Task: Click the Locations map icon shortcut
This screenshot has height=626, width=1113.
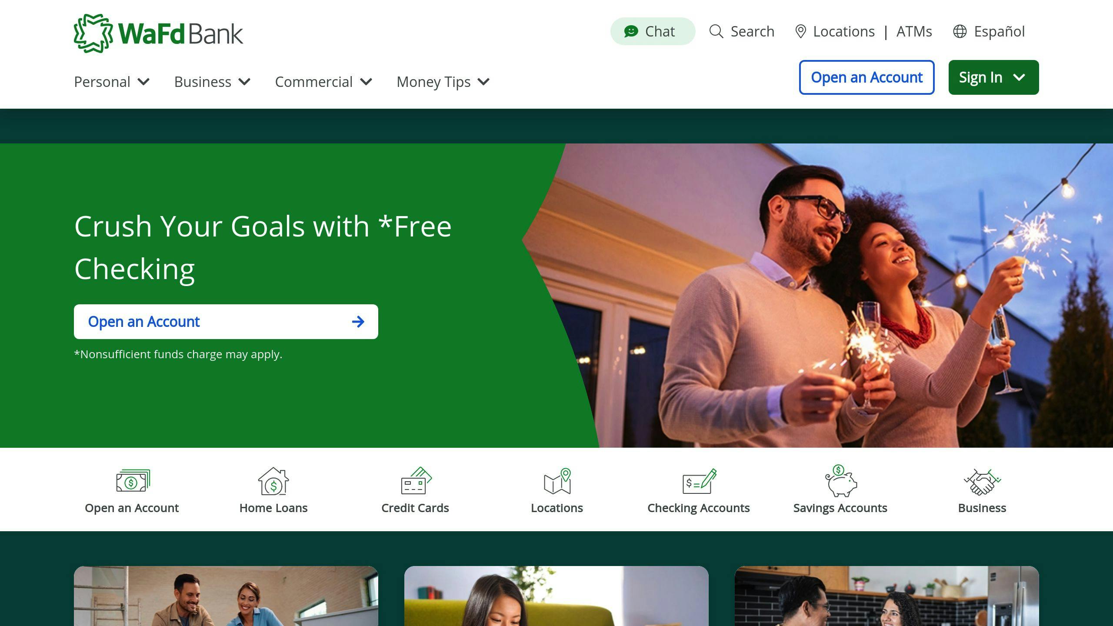Action: pyautogui.click(x=557, y=481)
